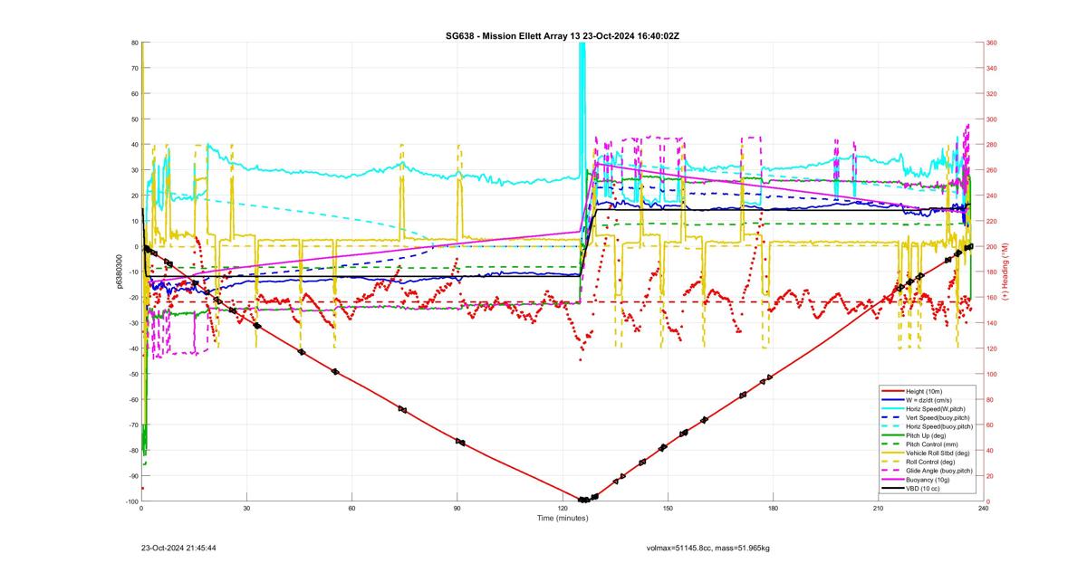
Task: Click the left axis tick label '-50'
Action: click(x=133, y=374)
